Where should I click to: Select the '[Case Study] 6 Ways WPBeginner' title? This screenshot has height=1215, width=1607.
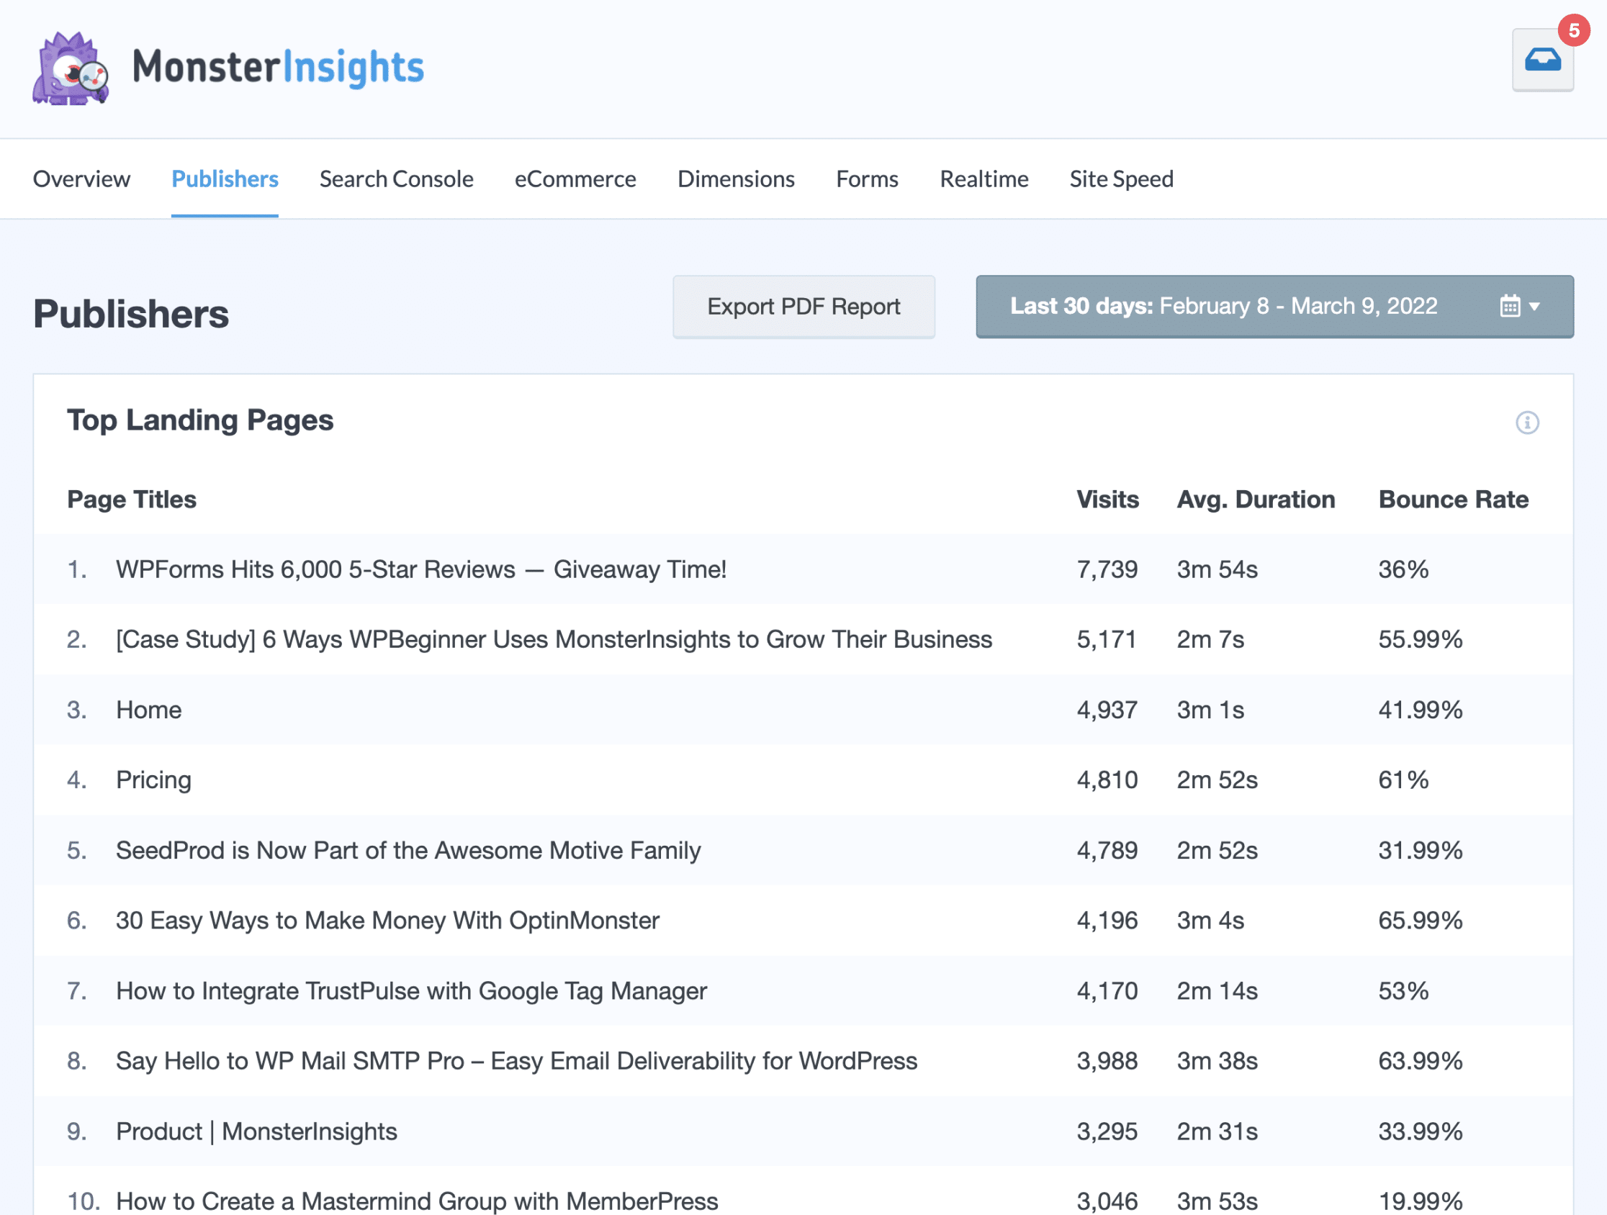(x=554, y=639)
